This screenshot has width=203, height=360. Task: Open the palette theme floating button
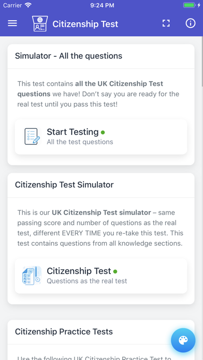tap(183, 340)
